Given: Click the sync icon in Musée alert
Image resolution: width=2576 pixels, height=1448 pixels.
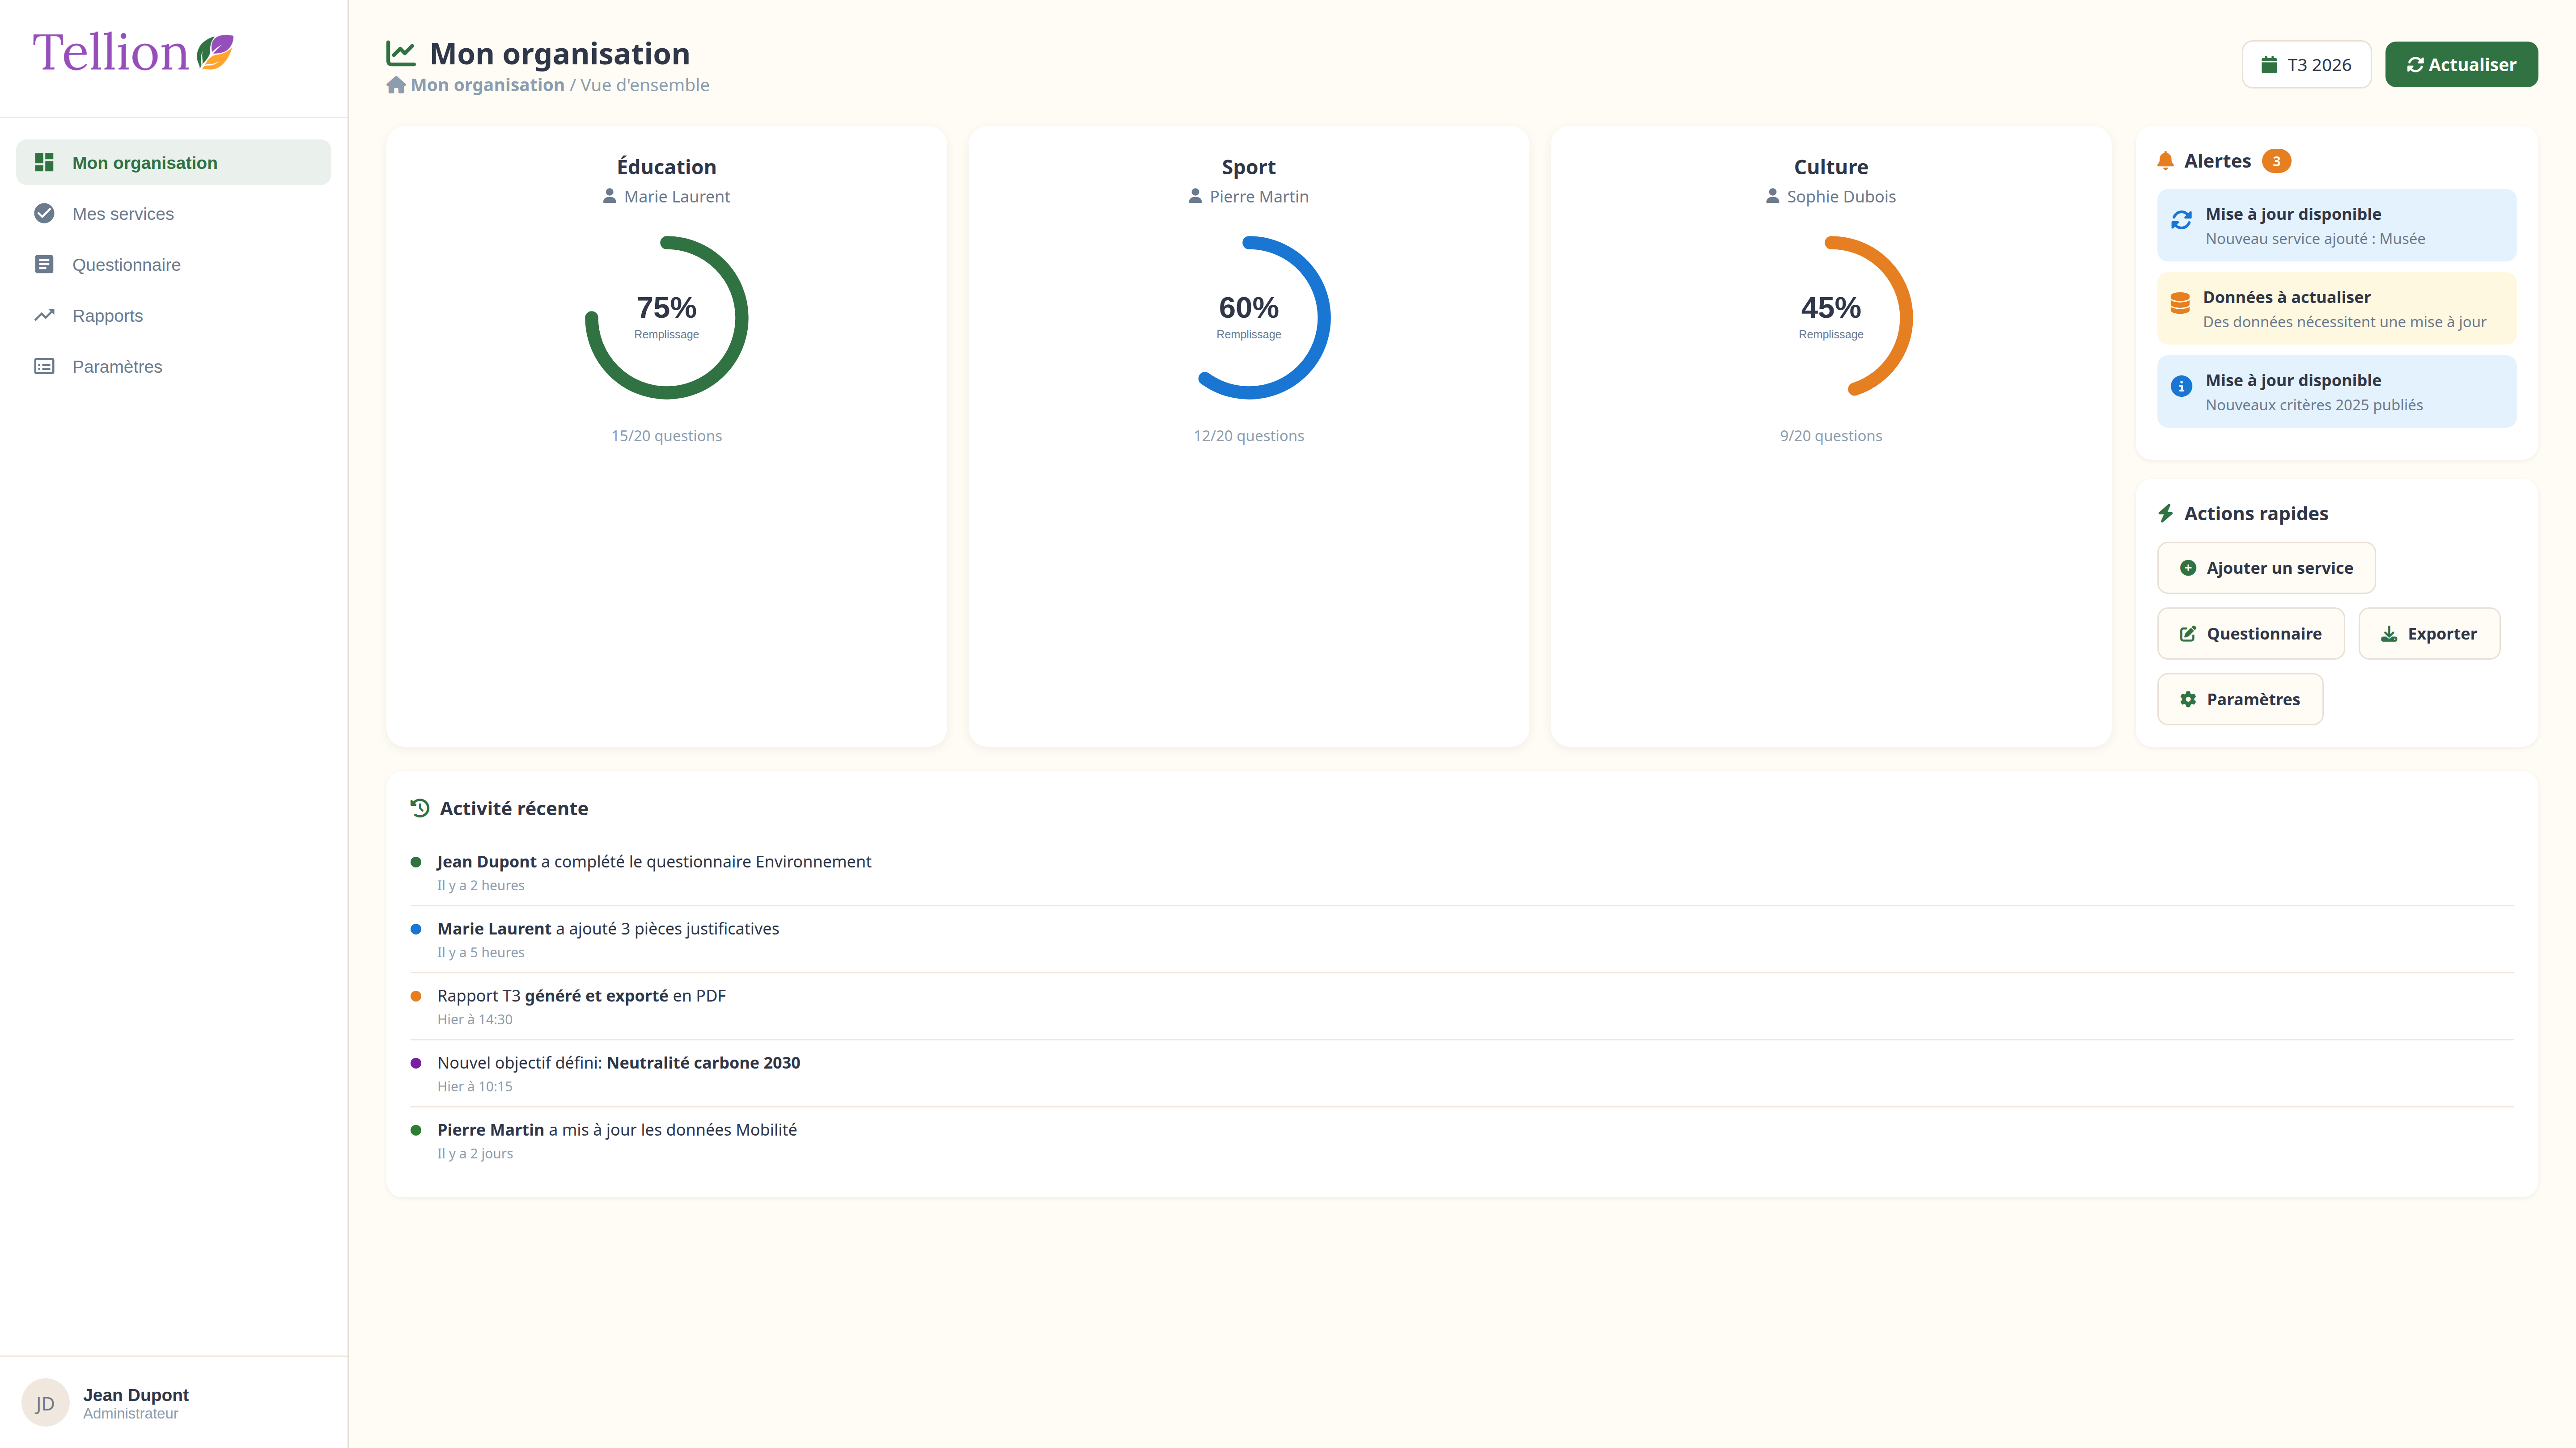Looking at the screenshot, I should (2182, 219).
